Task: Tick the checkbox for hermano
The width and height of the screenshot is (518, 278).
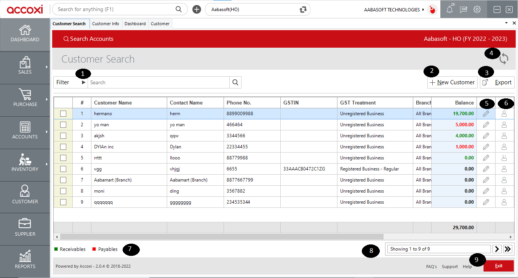Action: [x=63, y=114]
